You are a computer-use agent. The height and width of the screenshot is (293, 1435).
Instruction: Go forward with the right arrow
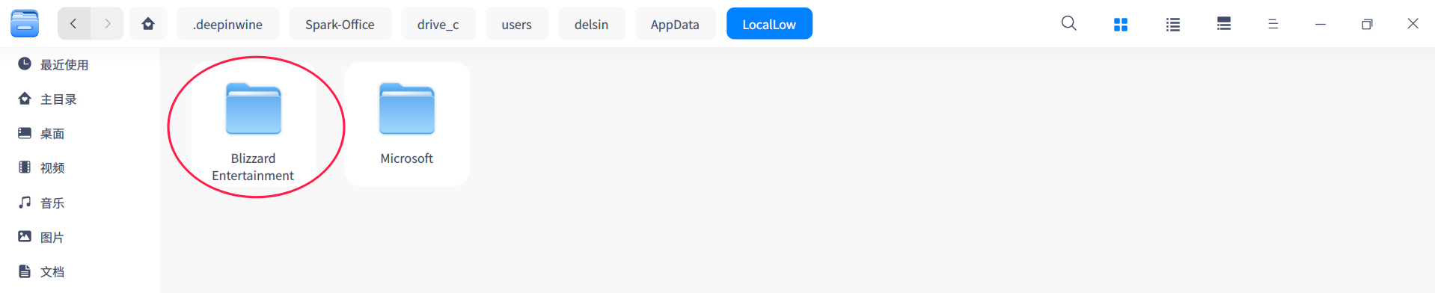(x=107, y=24)
